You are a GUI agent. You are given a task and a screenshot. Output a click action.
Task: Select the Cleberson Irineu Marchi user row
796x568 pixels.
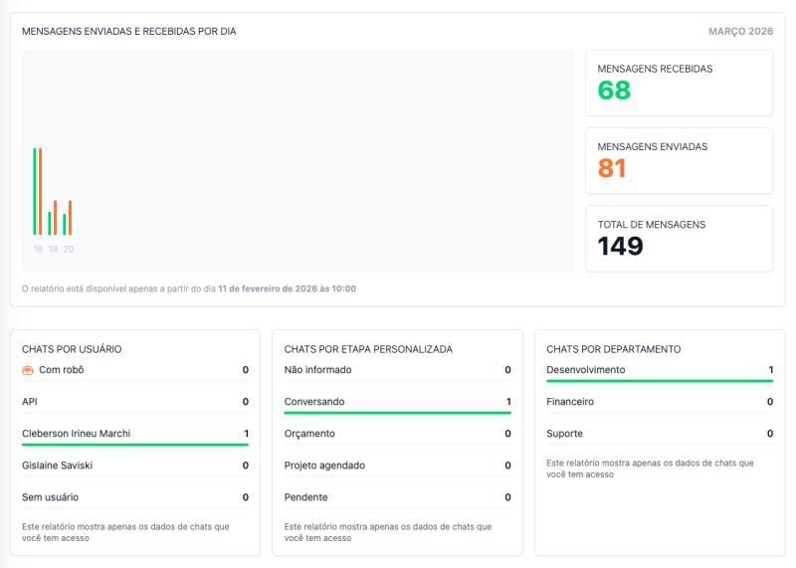tap(135, 434)
